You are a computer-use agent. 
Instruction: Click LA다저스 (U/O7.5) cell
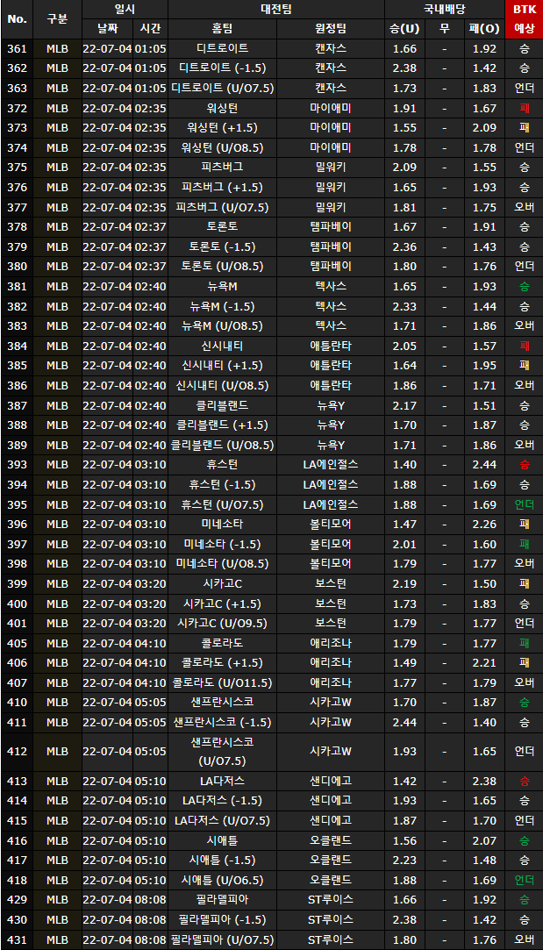(x=223, y=820)
